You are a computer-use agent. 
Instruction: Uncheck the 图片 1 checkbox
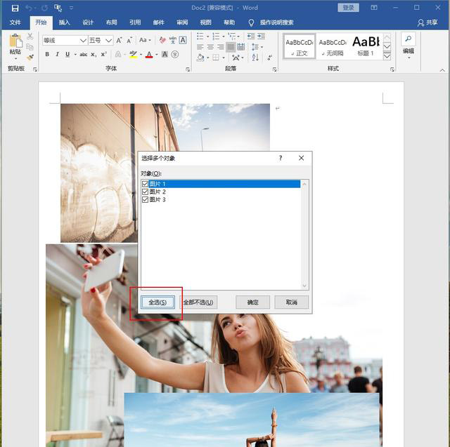click(146, 184)
